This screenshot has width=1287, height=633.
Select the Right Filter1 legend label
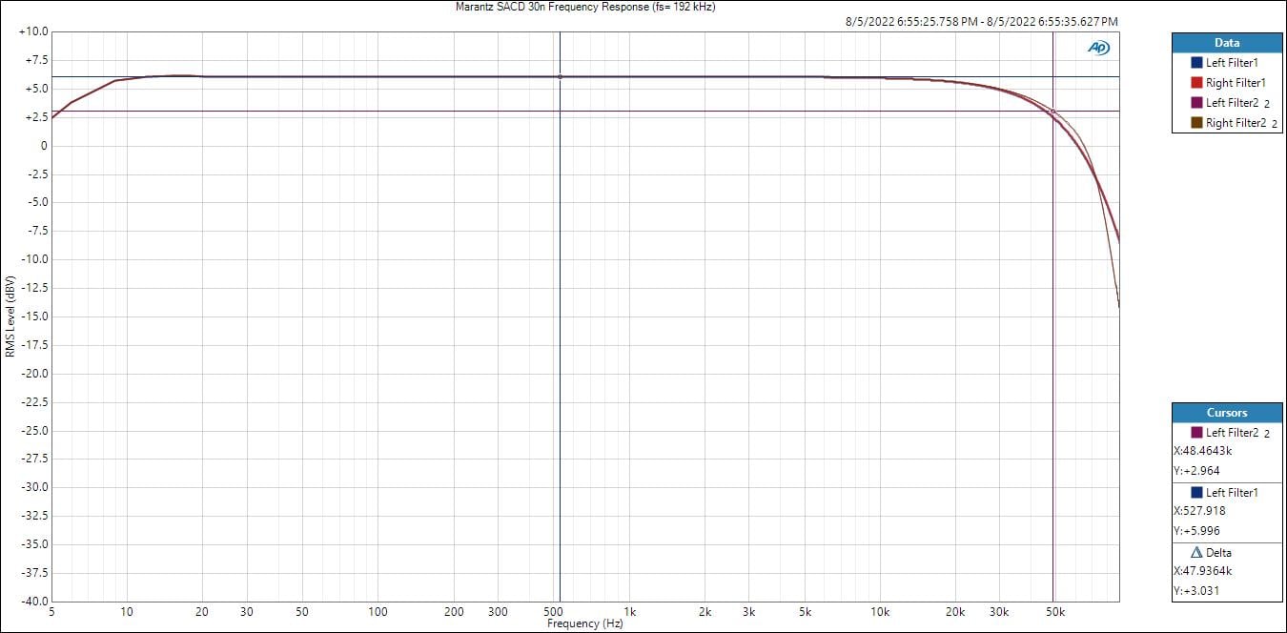click(x=1236, y=83)
